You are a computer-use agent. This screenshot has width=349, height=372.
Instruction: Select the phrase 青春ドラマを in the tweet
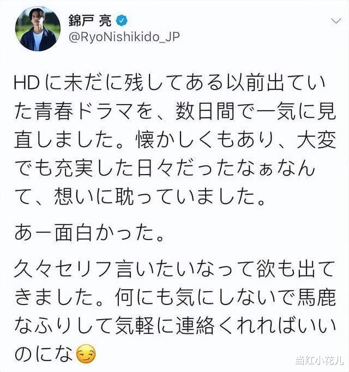tap(93, 111)
